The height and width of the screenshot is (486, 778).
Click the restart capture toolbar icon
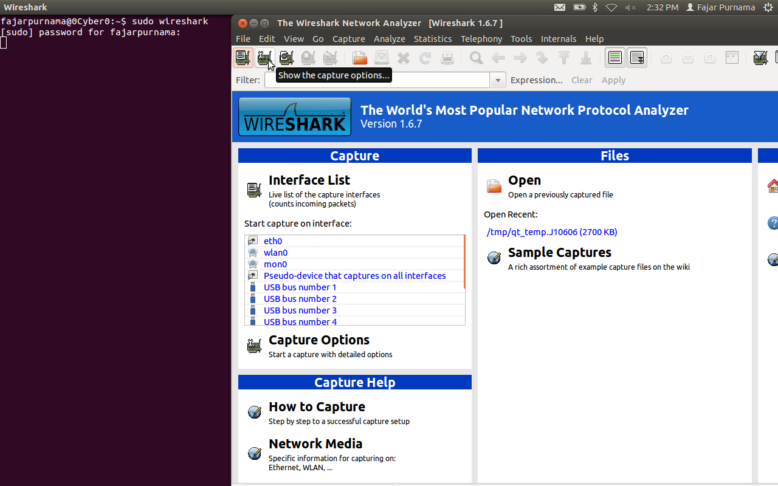pyautogui.click(x=330, y=58)
